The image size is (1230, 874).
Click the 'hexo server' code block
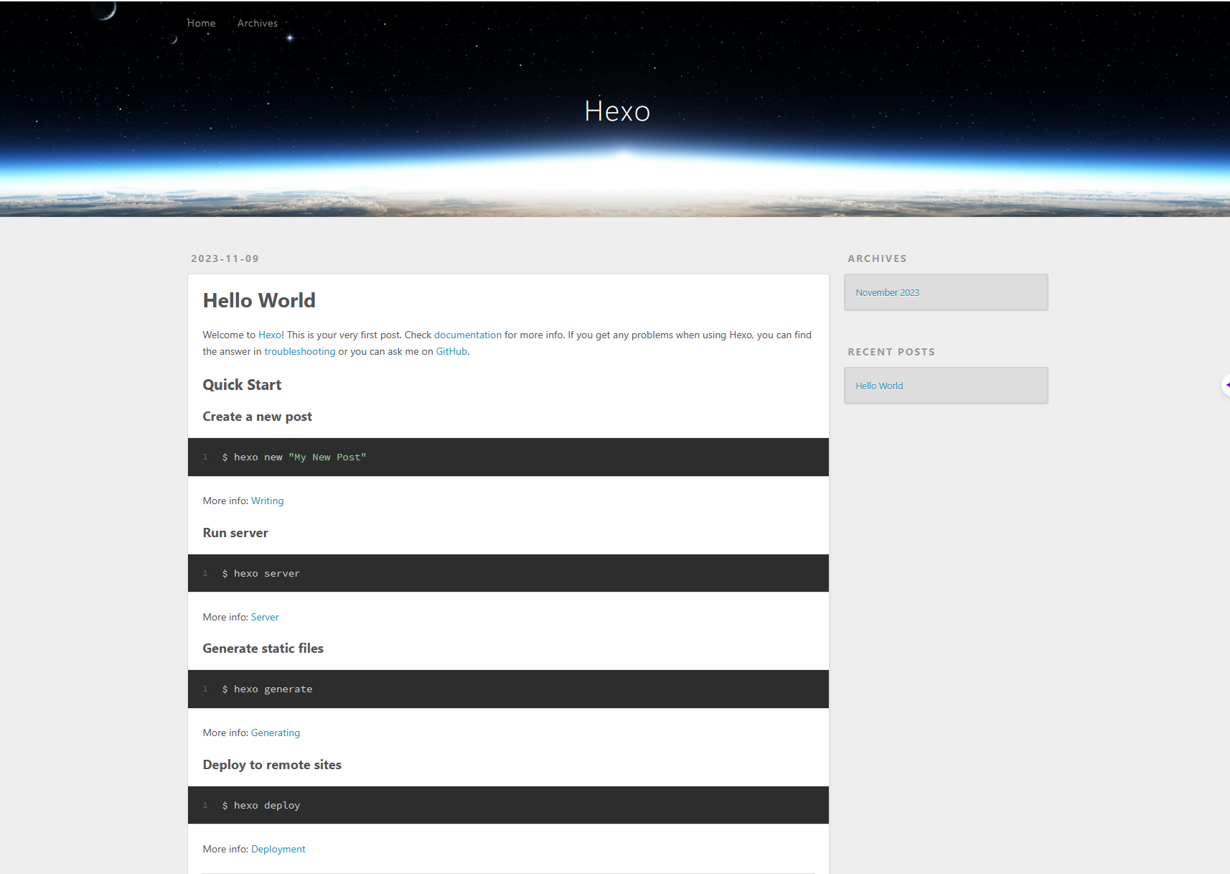click(x=508, y=573)
